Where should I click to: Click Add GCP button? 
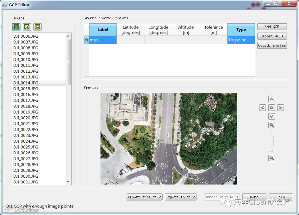click(272, 27)
